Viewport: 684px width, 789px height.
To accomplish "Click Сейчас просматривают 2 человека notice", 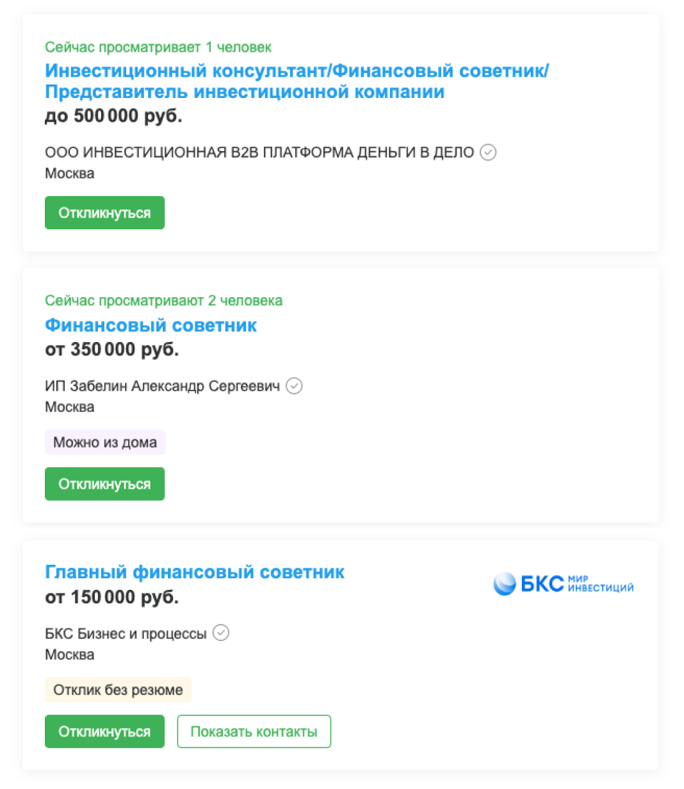I will click(x=163, y=300).
